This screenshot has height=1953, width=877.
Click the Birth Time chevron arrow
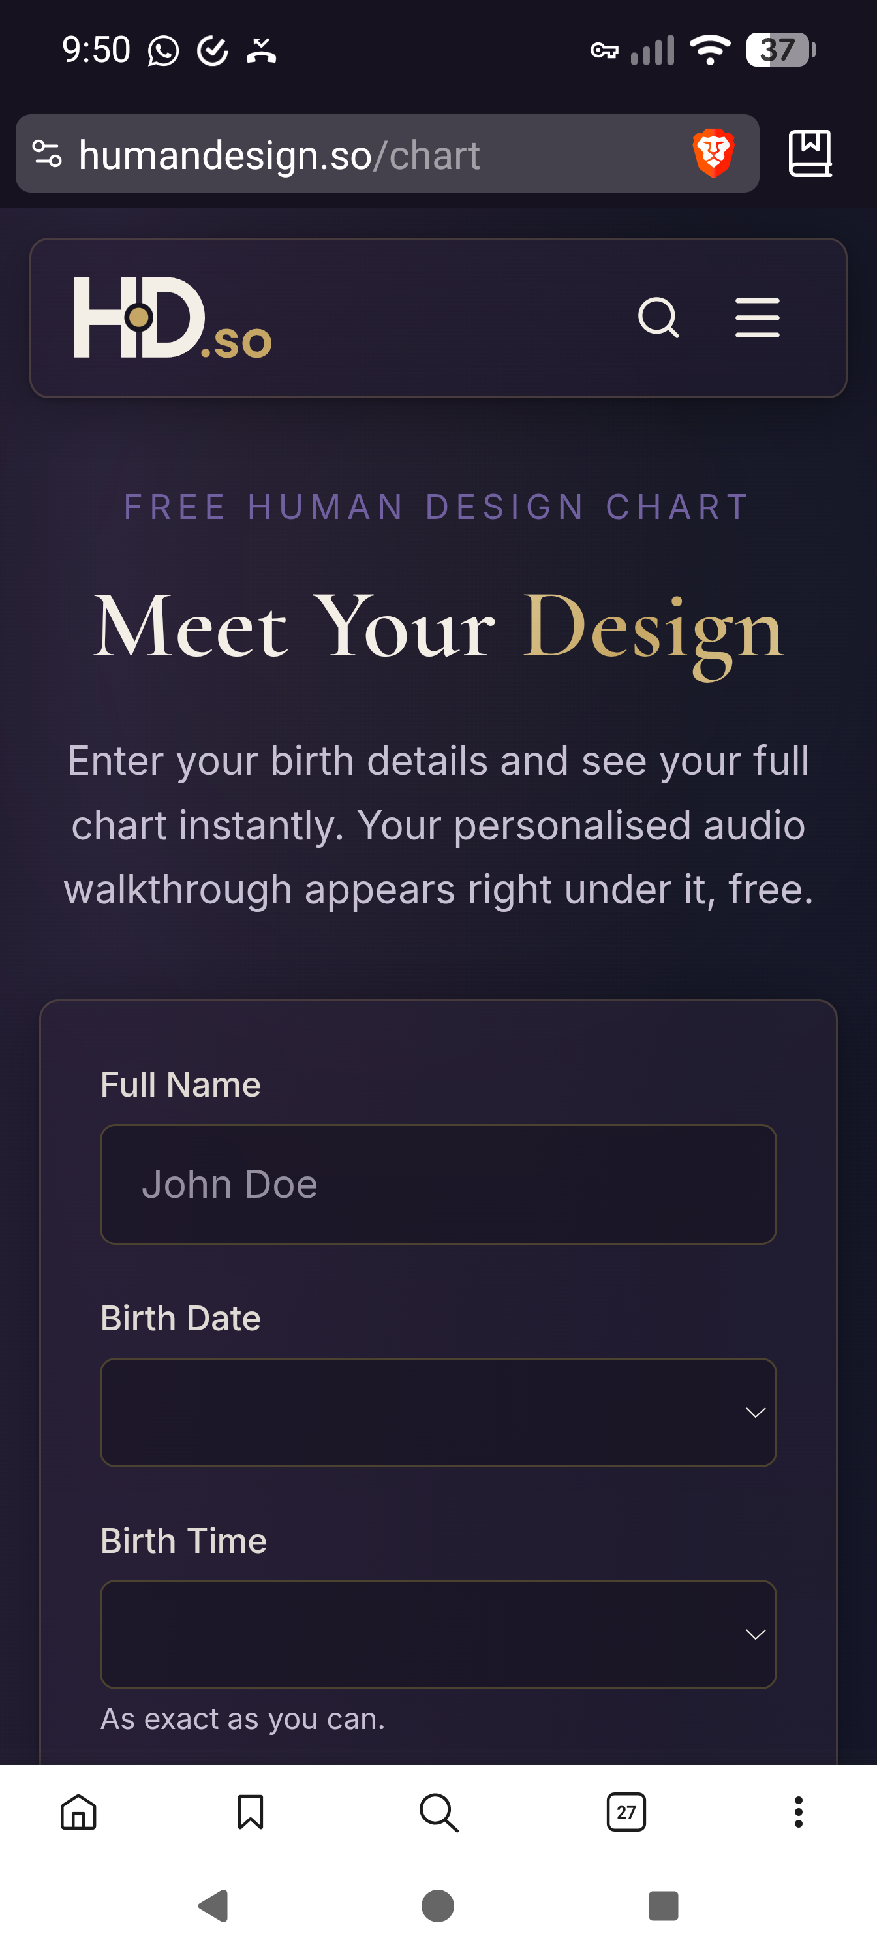tap(755, 1634)
